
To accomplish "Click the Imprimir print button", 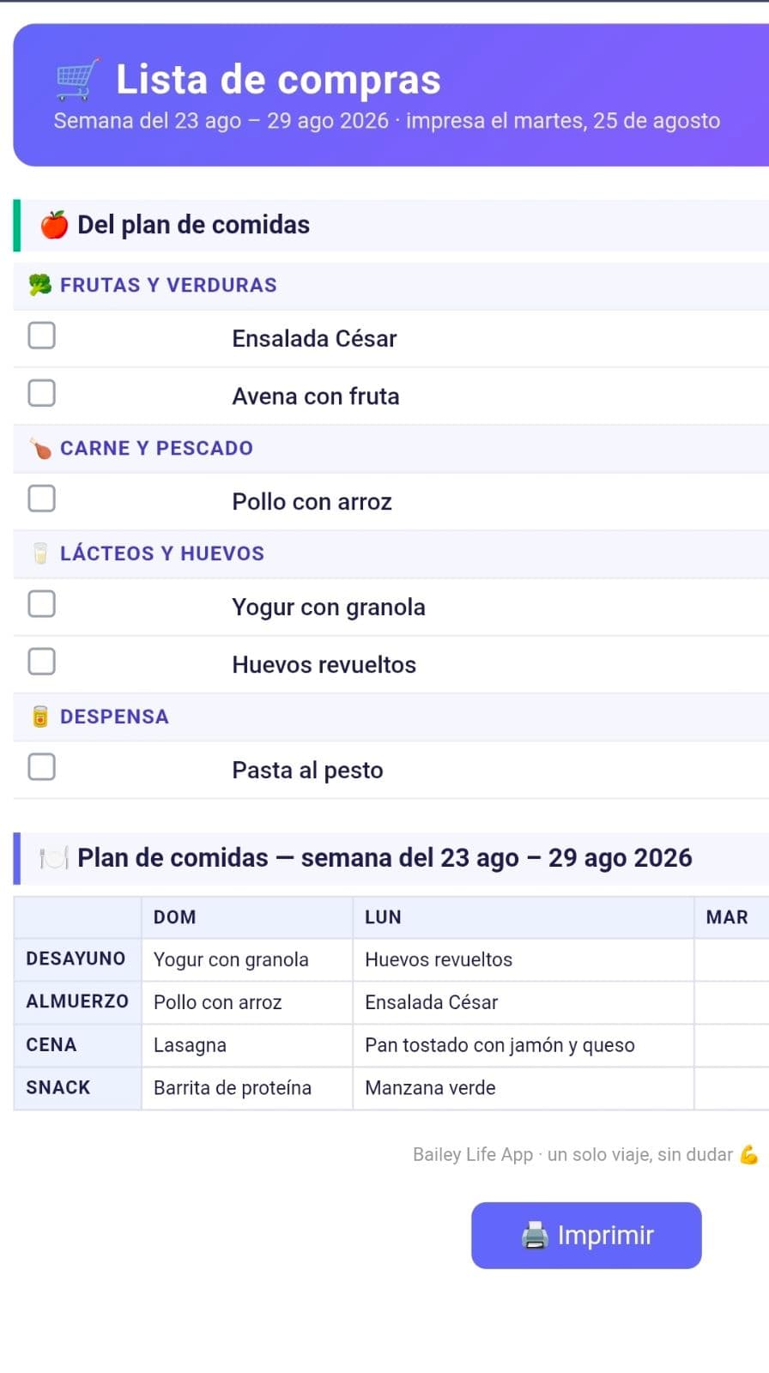I will 586,1236.
